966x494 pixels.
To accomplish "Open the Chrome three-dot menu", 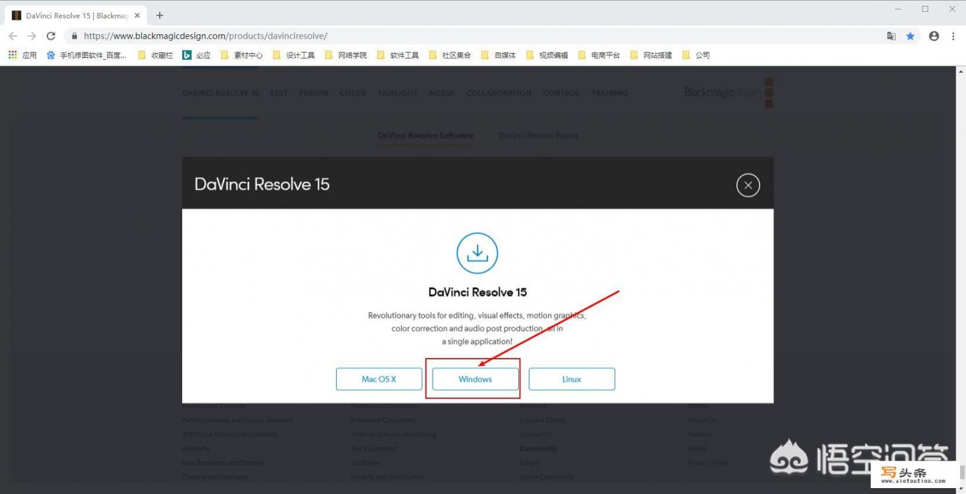I will tap(953, 36).
